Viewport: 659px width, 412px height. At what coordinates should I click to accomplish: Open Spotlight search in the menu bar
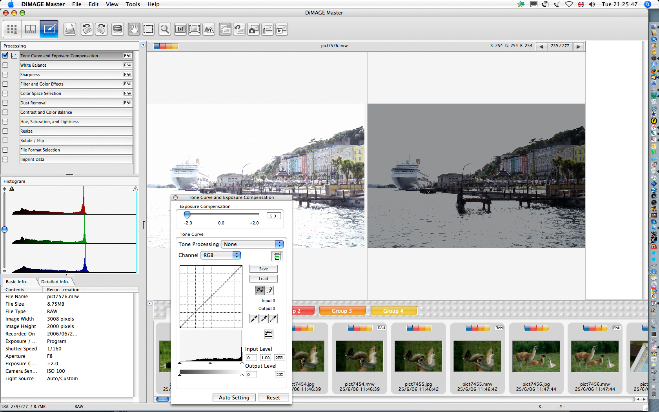648,4
